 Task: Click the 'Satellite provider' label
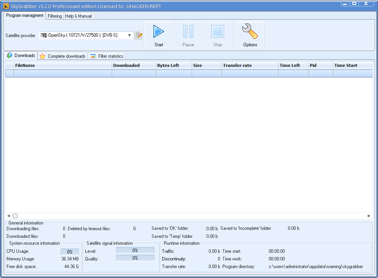(x=21, y=36)
